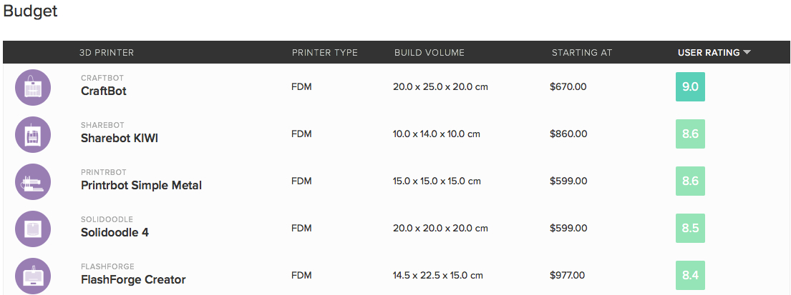The height and width of the screenshot is (295, 791).
Task: Click the small SHAREBOT brand label
Action: click(x=102, y=125)
